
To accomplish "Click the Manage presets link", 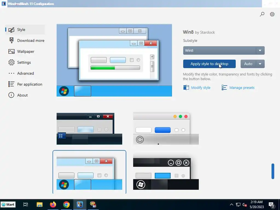I will click(242, 88).
